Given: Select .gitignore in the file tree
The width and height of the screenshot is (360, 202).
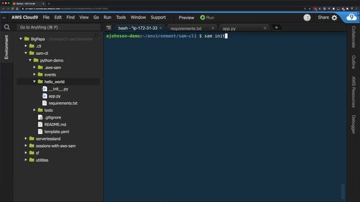Looking at the screenshot, I should [53, 117].
